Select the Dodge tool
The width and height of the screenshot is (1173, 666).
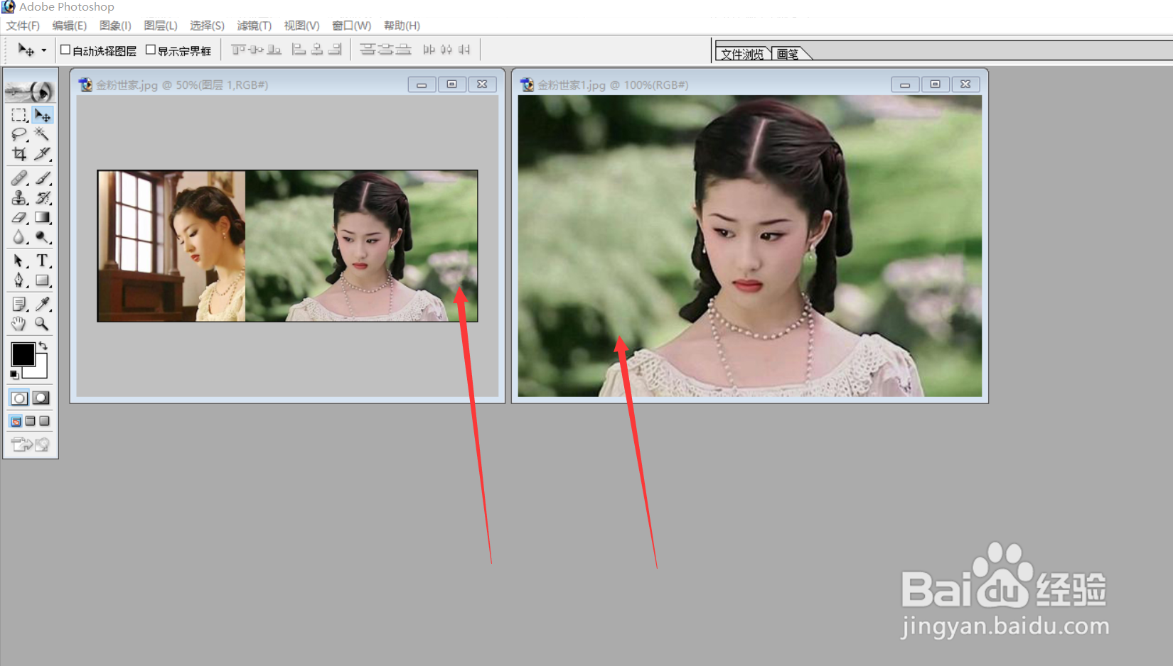[x=42, y=237]
